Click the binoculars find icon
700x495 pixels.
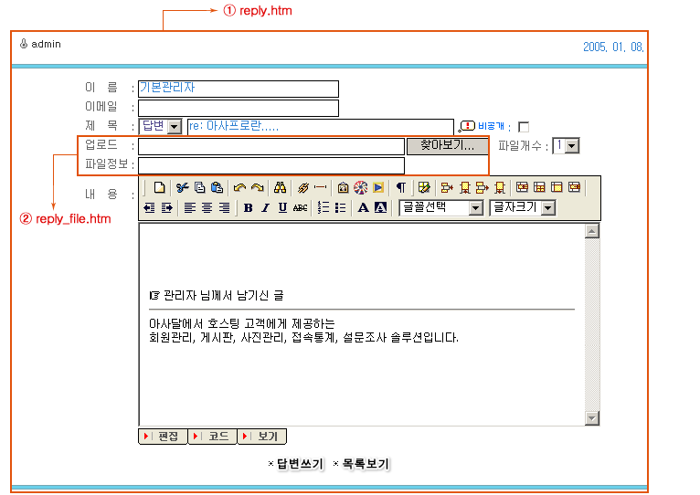(281, 187)
